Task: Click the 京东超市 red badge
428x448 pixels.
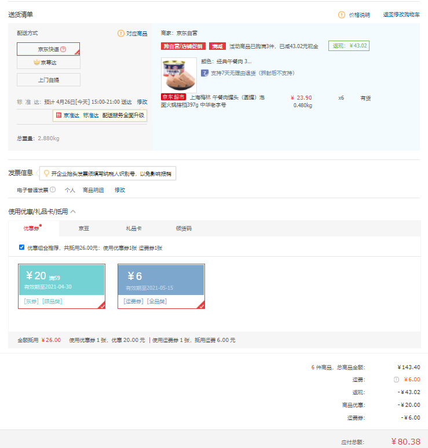Action: pos(173,97)
